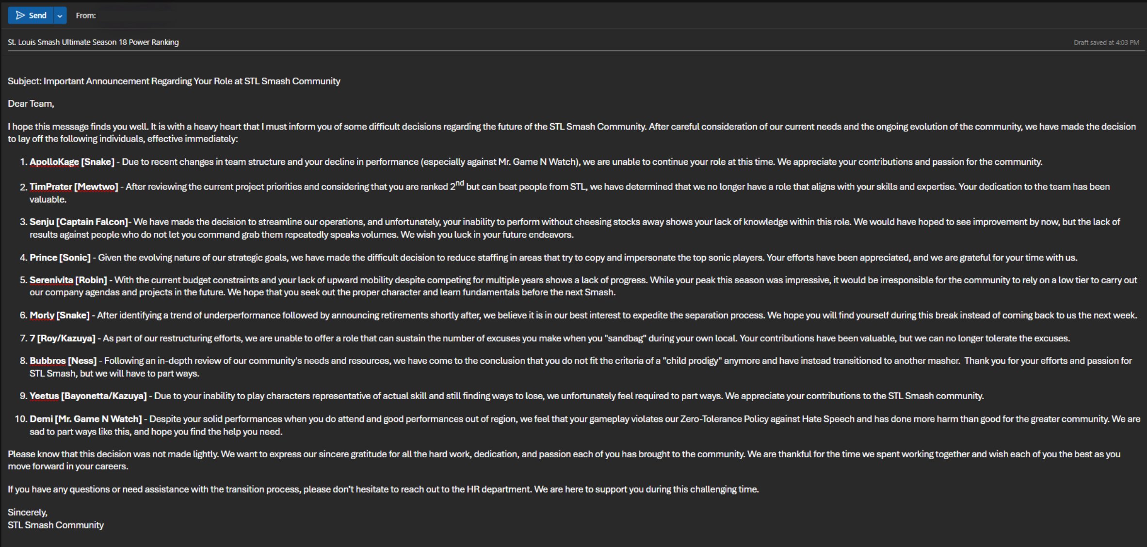The height and width of the screenshot is (547, 1147).
Task: Click the bold "Senju [Captain Falcon]" entry
Action: (x=79, y=222)
